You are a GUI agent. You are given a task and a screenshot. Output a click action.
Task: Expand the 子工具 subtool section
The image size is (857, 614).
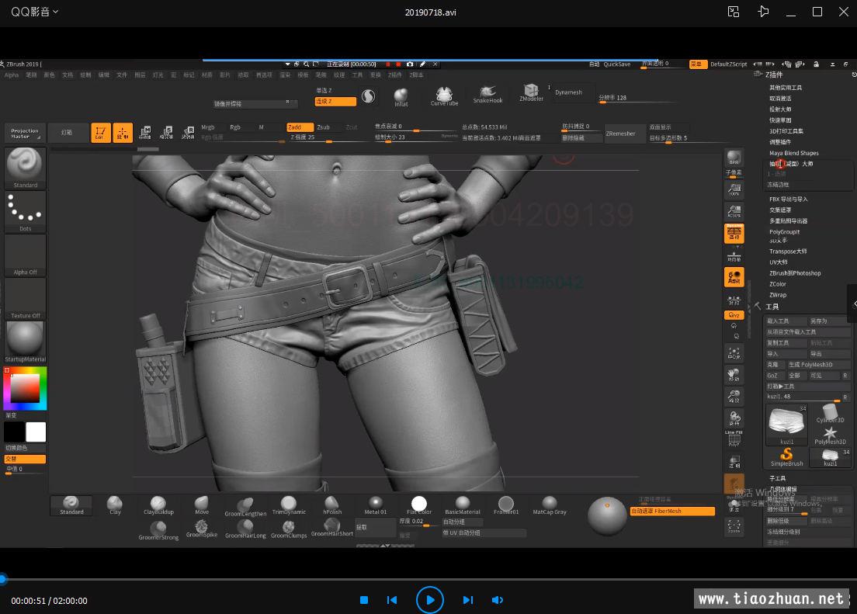click(x=777, y=478)
